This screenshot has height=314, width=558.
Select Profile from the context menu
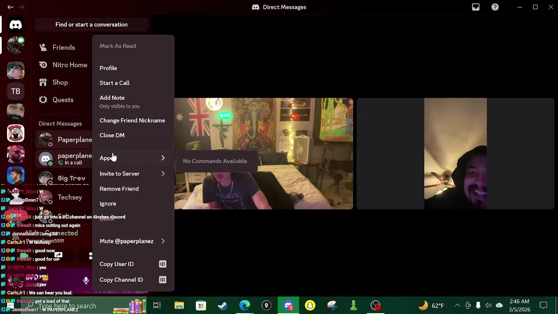point(133,68)
